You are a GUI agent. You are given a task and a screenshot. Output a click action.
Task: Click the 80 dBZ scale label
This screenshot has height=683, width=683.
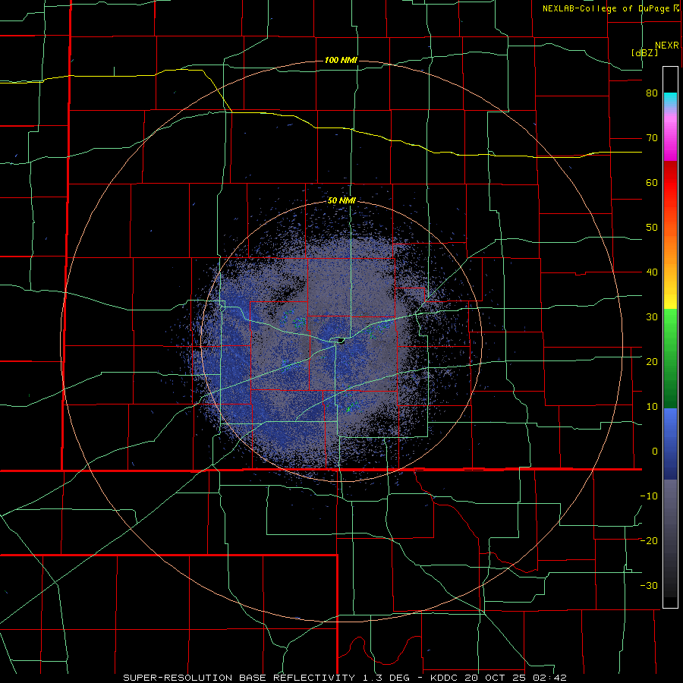tap(652, 93)
